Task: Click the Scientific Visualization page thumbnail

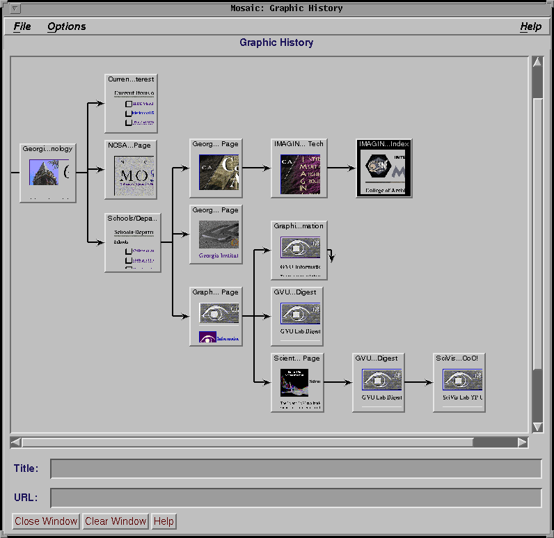Action: [x=298, y=383]
